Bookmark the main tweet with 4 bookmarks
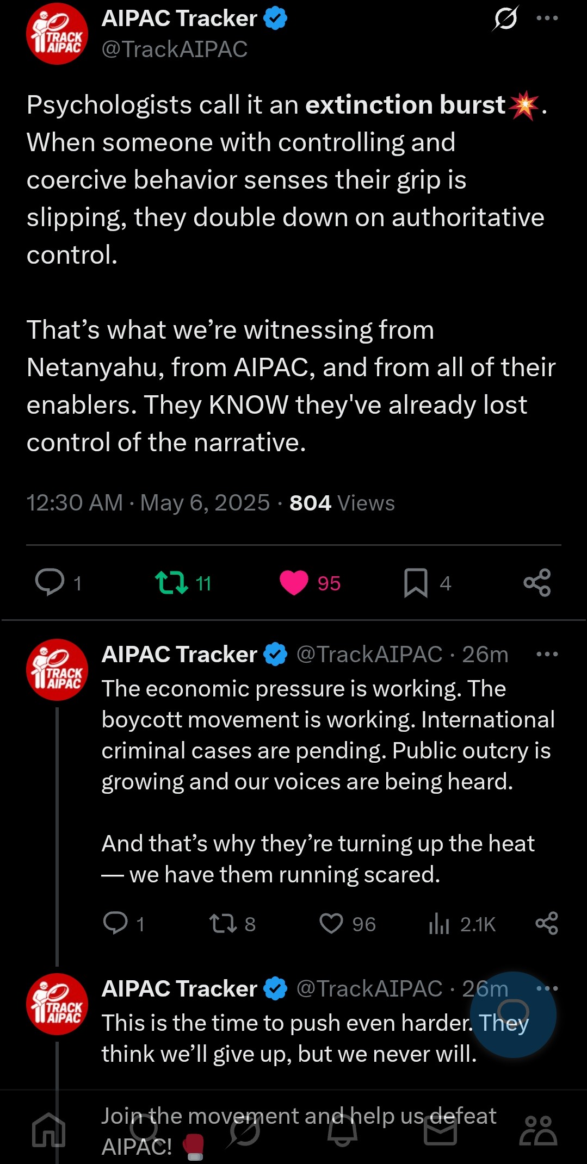587x1164 pixels. 416,583
